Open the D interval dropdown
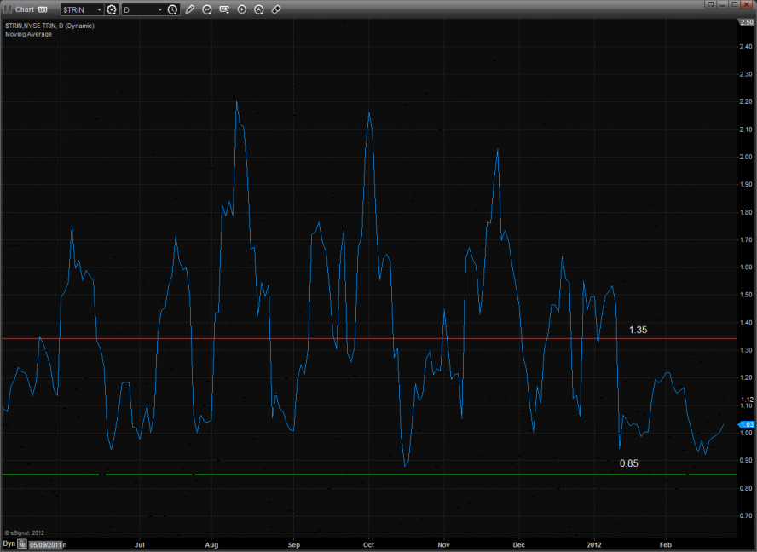Image resolution: width=757 pixels, height=552 pixels. (160, 9)
